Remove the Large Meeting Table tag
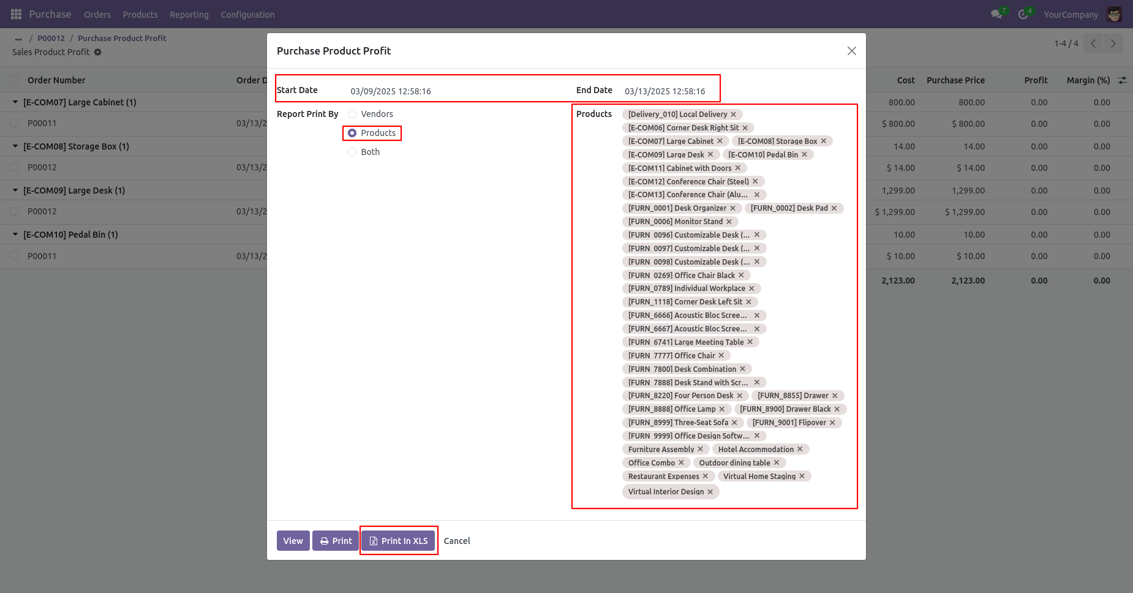The height and width of the screenshot is (593, 1133). tap(750, 342)
